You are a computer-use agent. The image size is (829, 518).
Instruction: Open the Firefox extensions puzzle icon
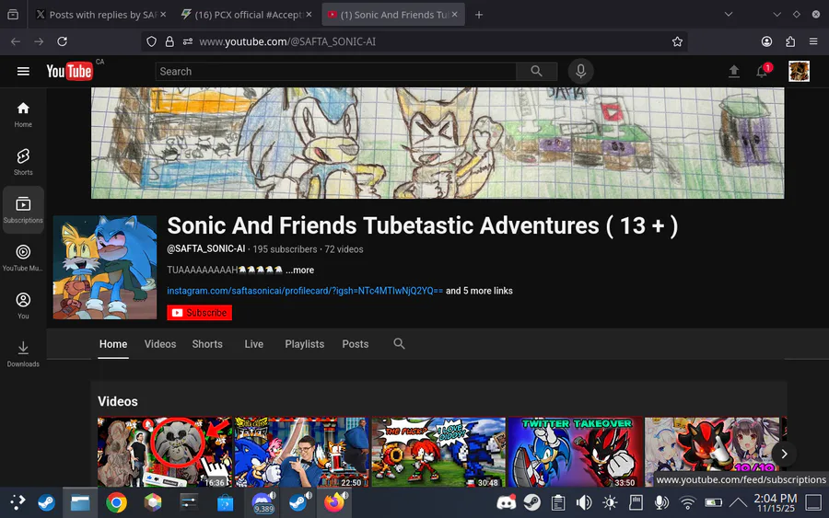[x=790, y=41]
